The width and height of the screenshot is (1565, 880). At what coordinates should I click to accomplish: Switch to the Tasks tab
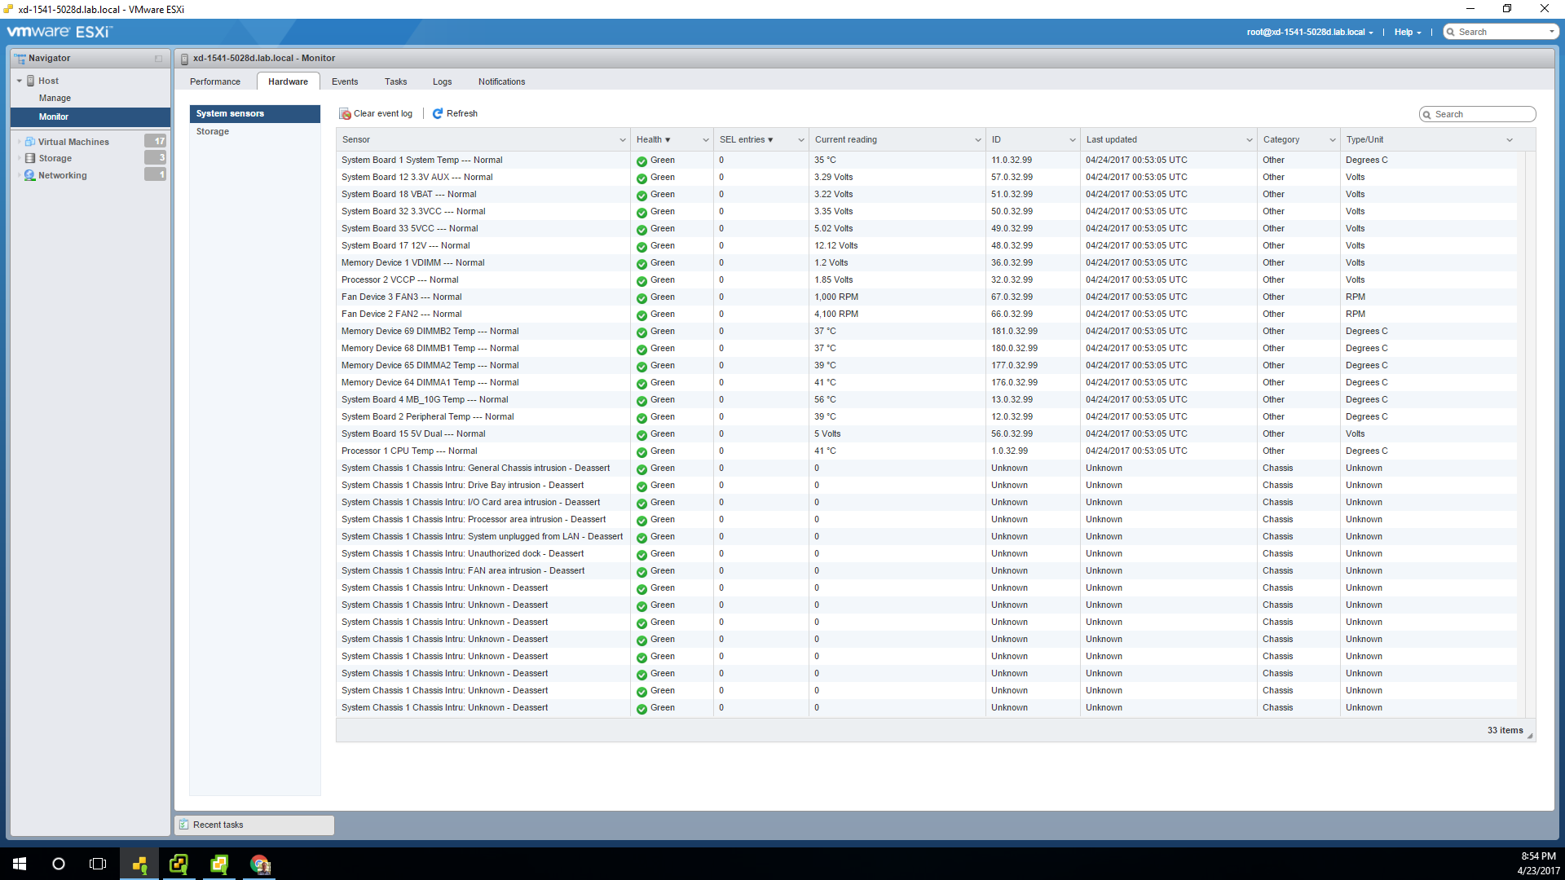point(396,81)
